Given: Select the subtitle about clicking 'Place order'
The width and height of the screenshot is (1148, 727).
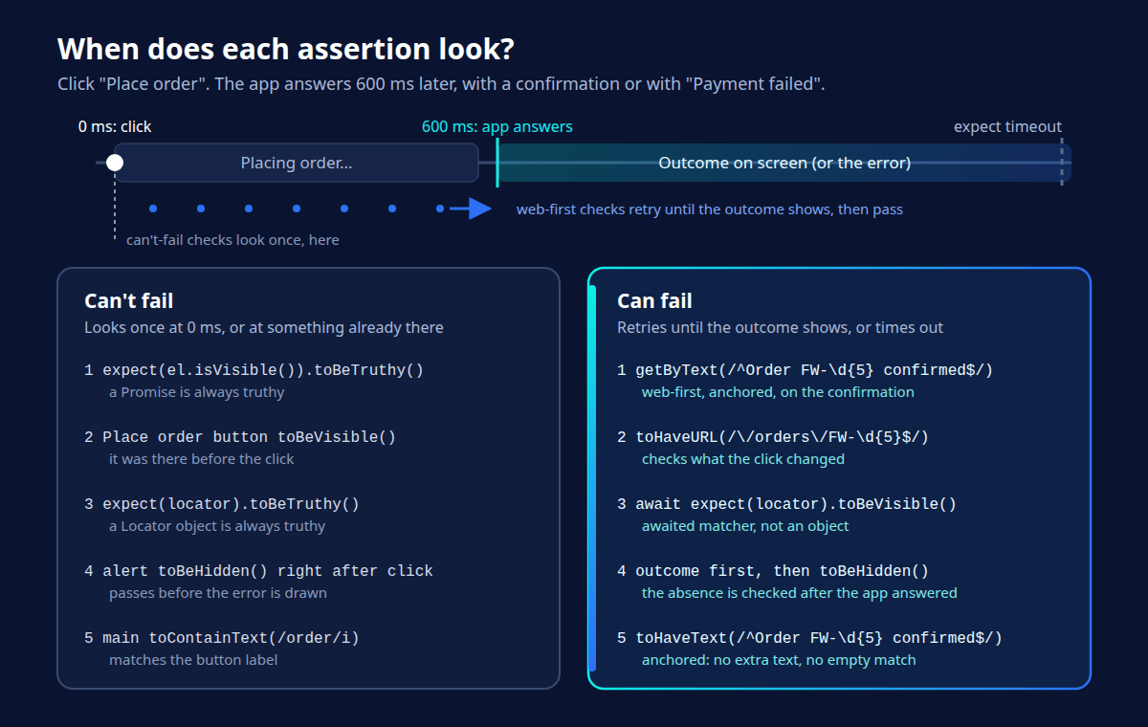Looking at the screenshot, I should (x=441, y=84).
